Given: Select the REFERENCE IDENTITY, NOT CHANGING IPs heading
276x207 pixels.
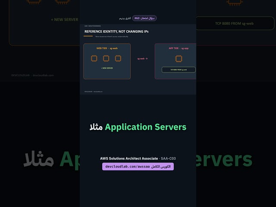Looking at the screenshot, I should pos(116,31).
